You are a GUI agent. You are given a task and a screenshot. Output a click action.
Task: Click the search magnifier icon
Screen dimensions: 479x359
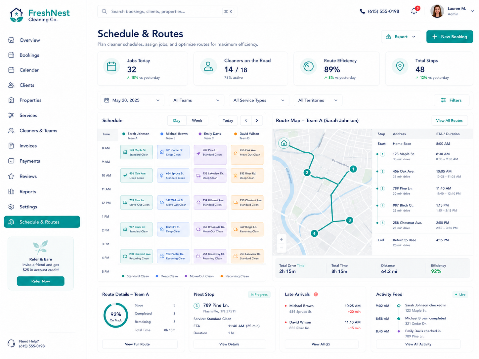pos(104,11)
